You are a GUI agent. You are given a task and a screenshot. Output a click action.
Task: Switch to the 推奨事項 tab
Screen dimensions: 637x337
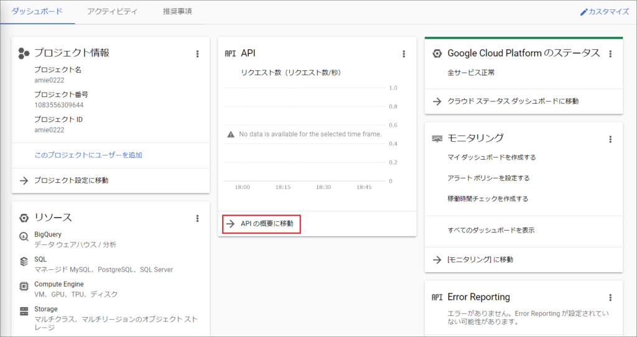point(177,11)
